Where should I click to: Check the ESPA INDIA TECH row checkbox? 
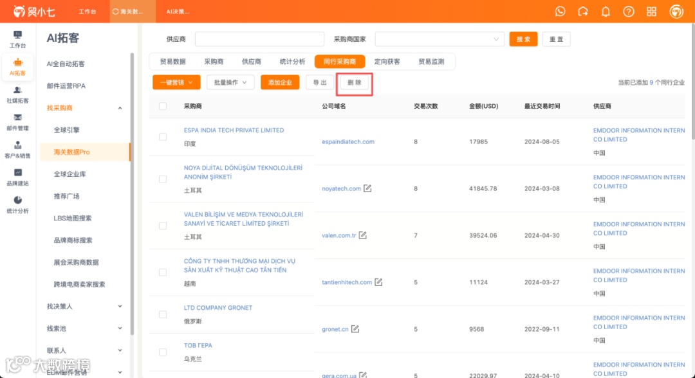pyautogui.click(x=163, y=137)
